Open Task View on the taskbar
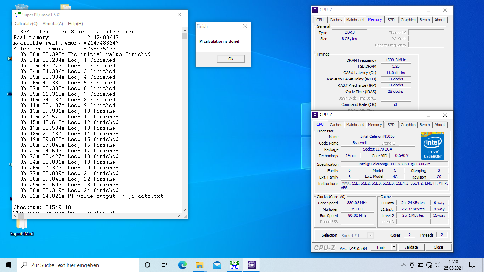 (x=164, y=265)
